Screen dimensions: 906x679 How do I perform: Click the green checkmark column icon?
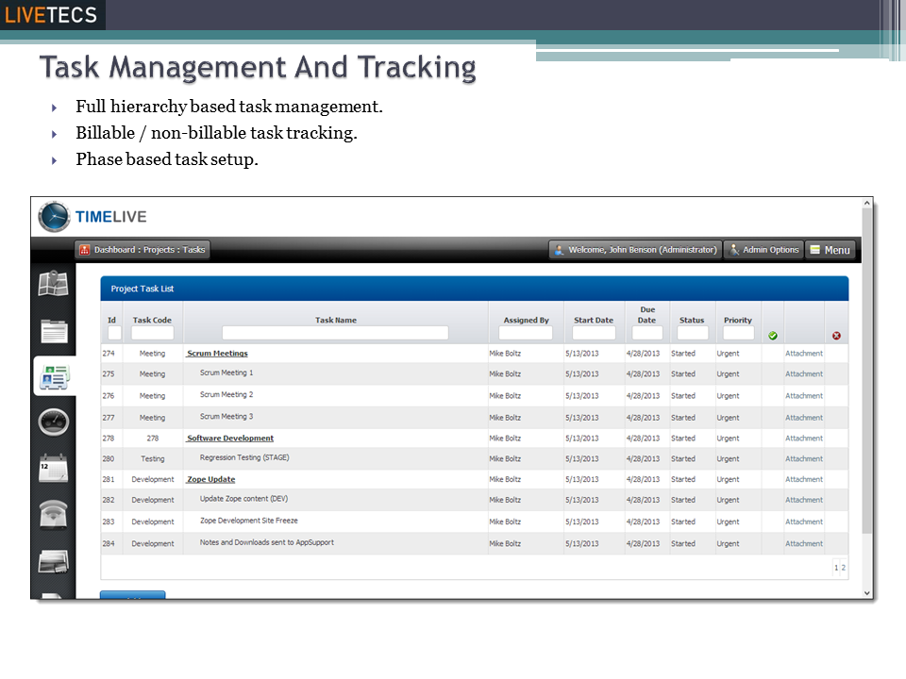[x=773, y=336]
